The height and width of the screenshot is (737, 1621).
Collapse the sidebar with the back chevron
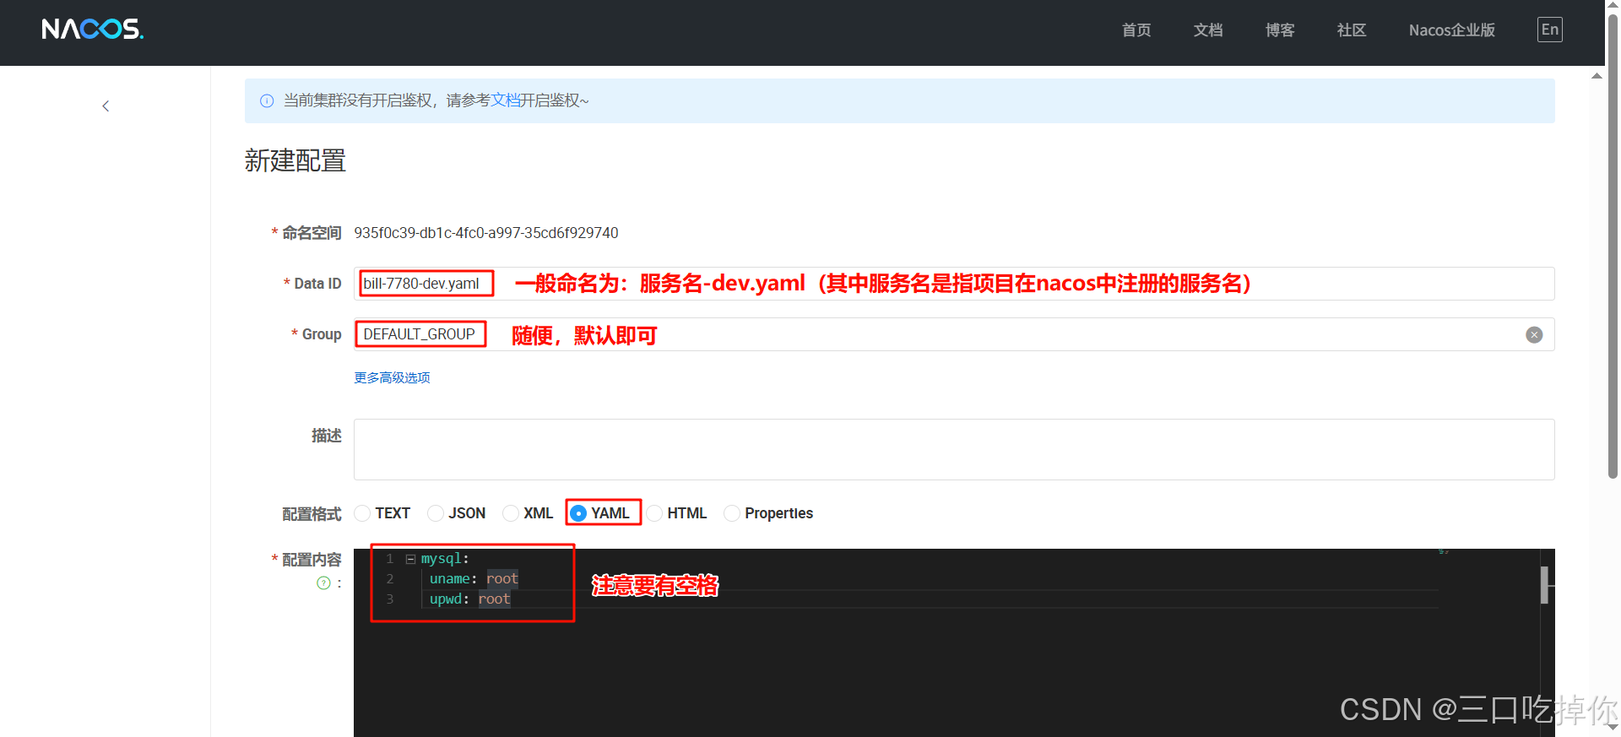pyautogui.click(x=106, y=106)
